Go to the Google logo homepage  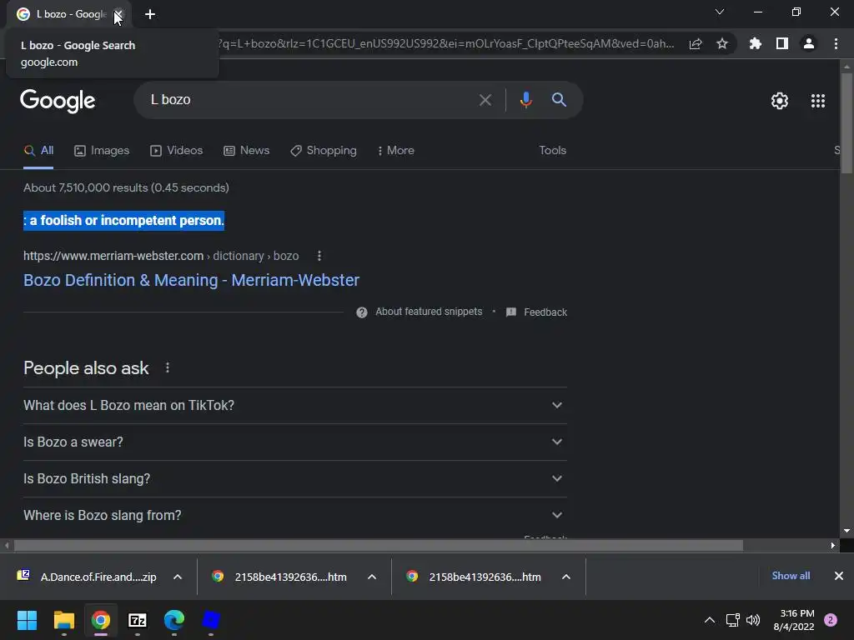point(58,101)
